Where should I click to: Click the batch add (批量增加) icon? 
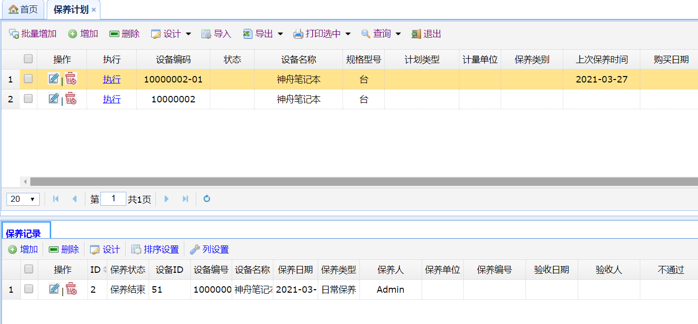pos(14,34)
